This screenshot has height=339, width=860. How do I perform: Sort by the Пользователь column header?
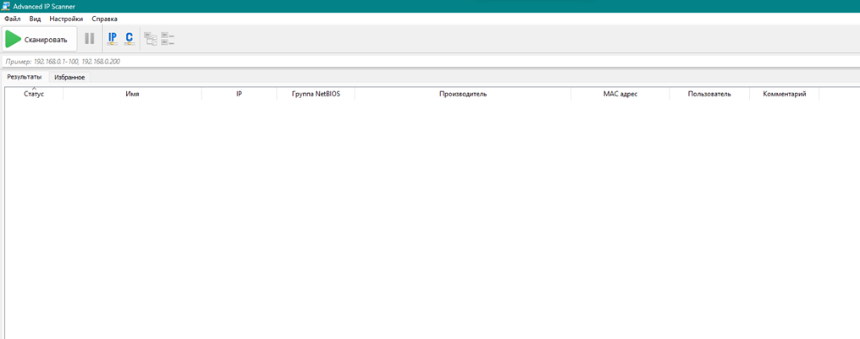[x=709, y=94]
